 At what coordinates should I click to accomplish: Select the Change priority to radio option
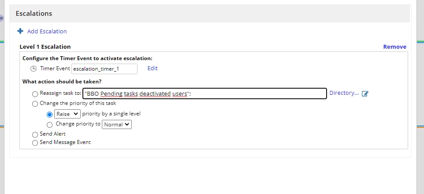(49, 125)
